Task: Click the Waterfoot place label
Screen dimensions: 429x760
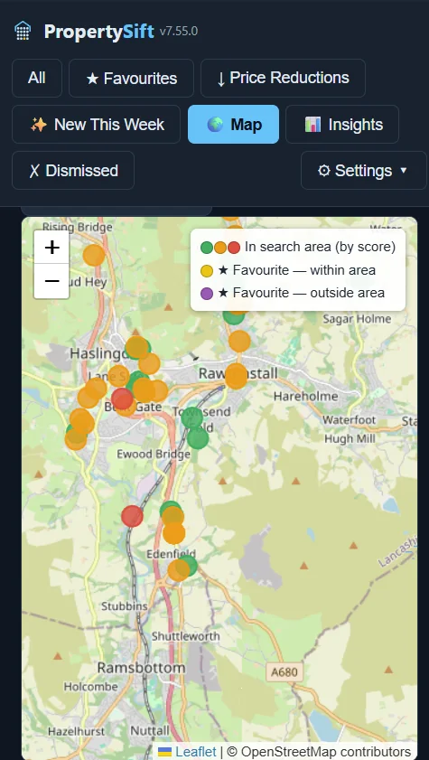Action: (x=350, y=419)
